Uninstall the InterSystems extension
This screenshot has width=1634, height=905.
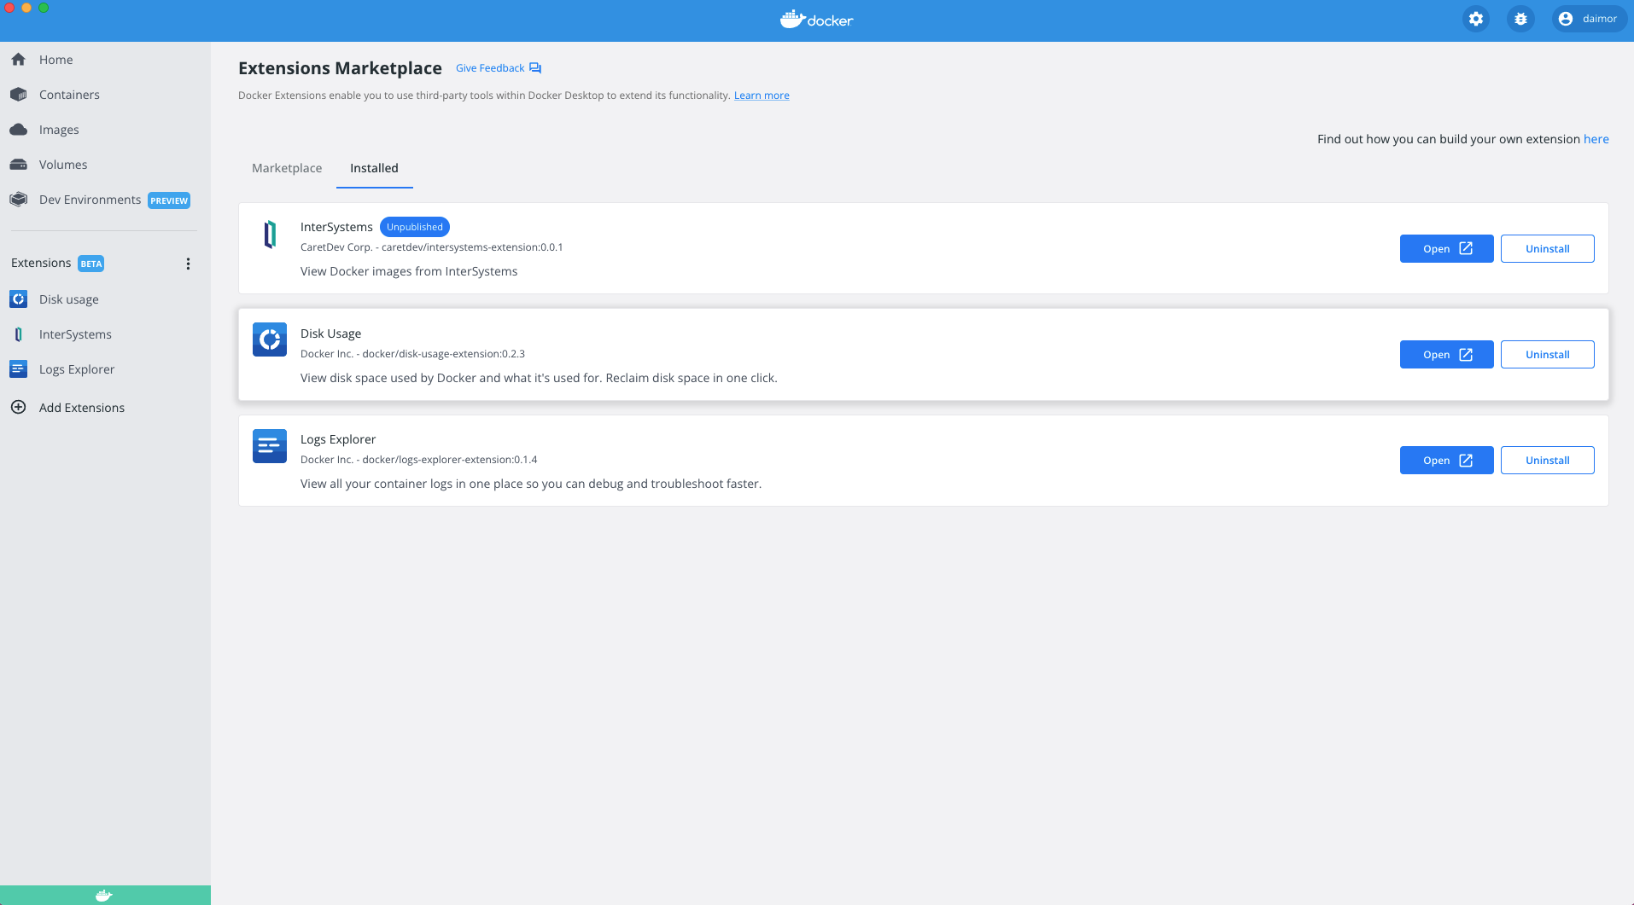1548,249
